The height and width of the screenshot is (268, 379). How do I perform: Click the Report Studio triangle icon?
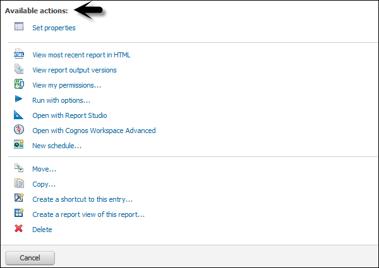click(x=19, y=115)
